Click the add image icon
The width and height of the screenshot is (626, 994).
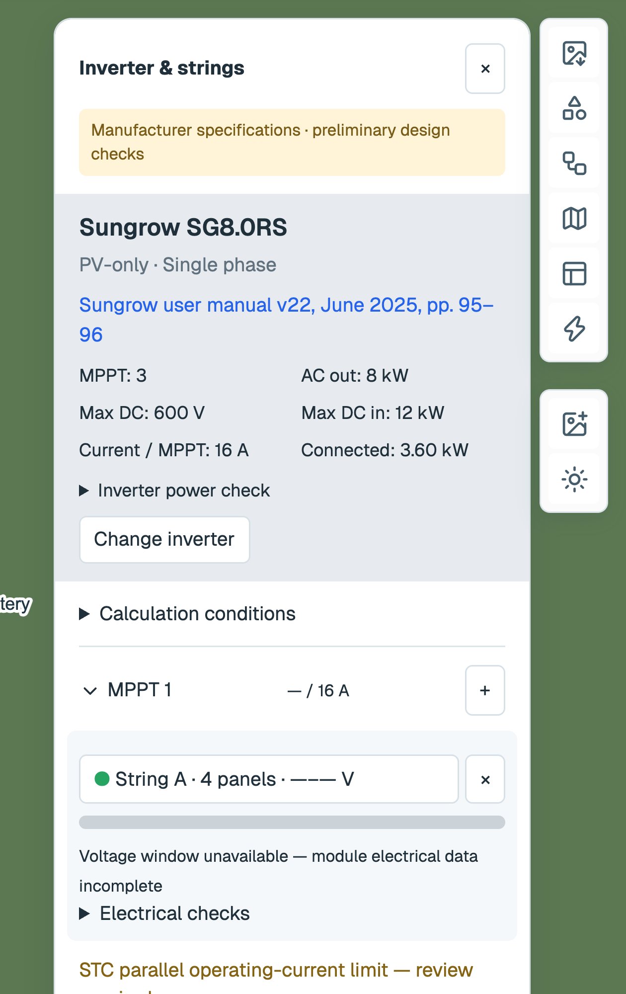pyautogui.click(x=574, y=424)
